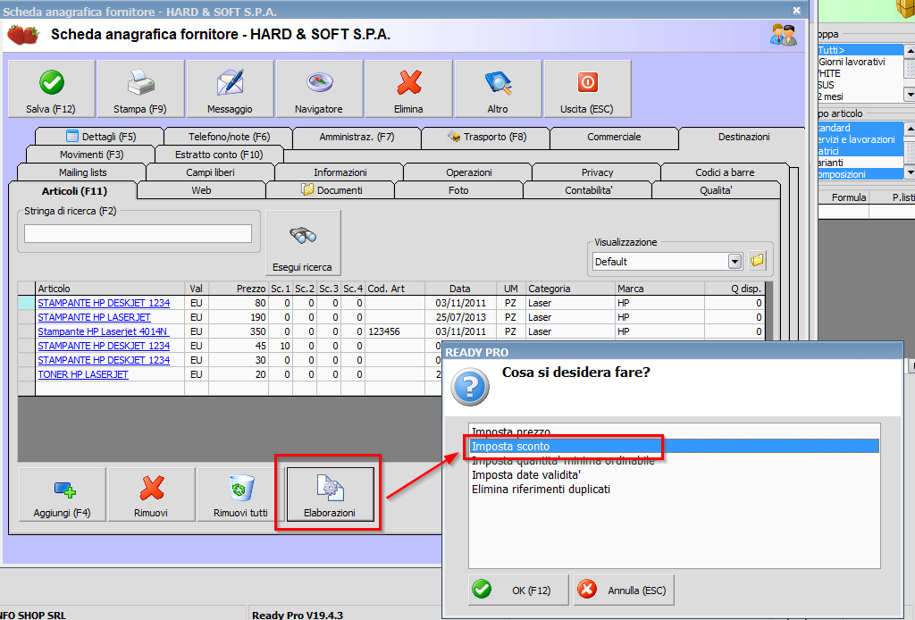Select Imposta date validita' option
This screenshot has width=915, height=620.
(x=674, y=474)
